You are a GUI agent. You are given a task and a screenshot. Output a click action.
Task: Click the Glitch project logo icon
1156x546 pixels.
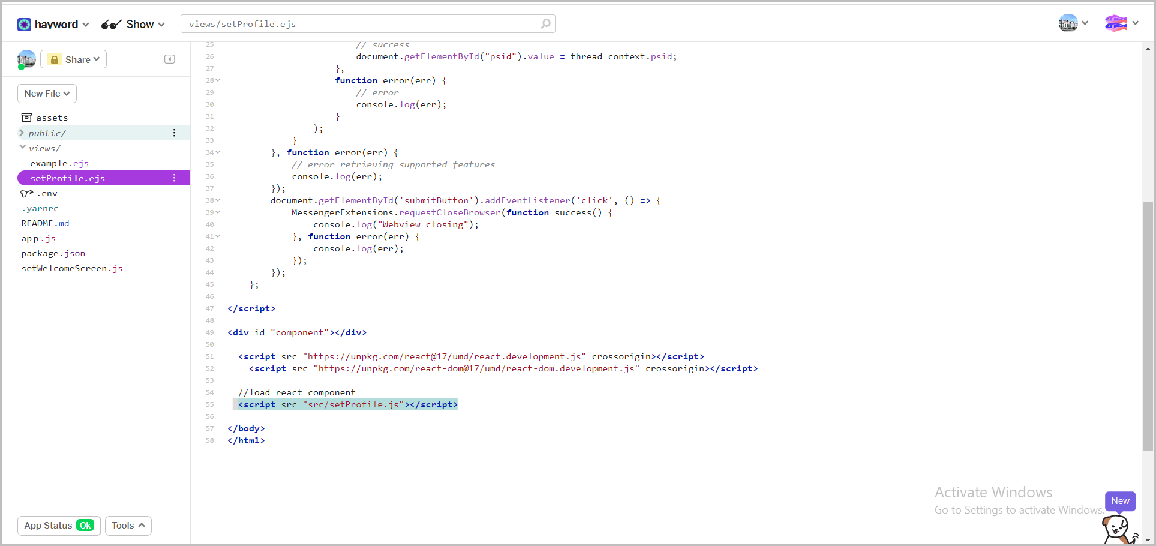tap(24, 24)
